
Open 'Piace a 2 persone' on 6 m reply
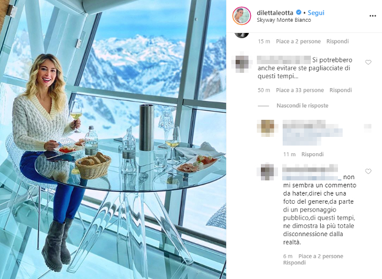[321, 256]
